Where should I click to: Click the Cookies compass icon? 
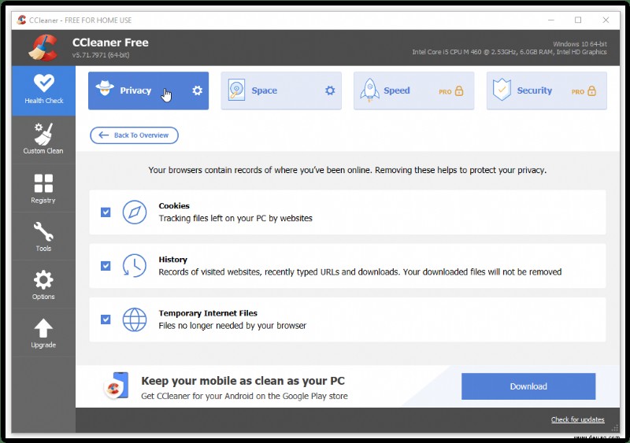click(135, 212)
